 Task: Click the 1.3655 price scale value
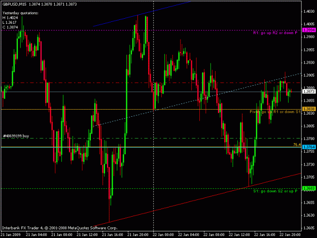(309, 203)
